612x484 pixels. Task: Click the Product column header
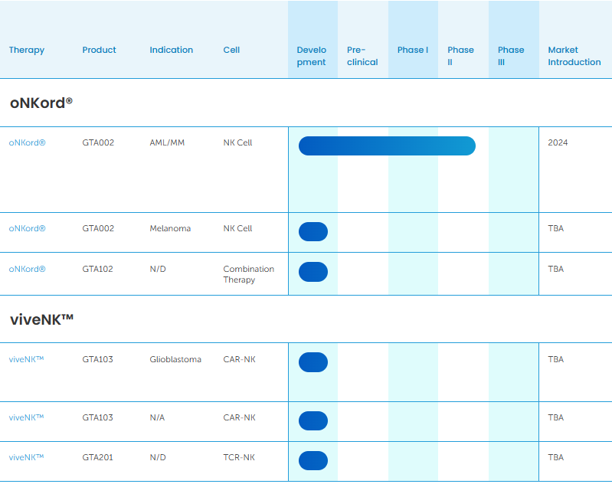click(99, 50)
